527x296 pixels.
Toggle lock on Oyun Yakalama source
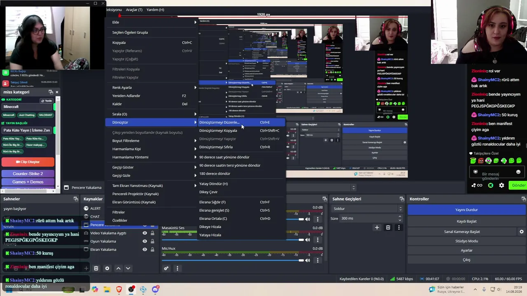tap(152, 241)
